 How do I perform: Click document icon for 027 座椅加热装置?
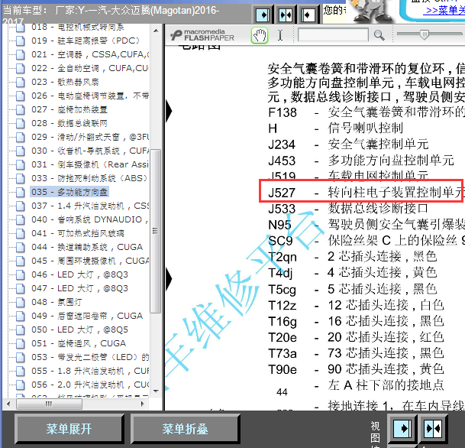coord(21,109)
